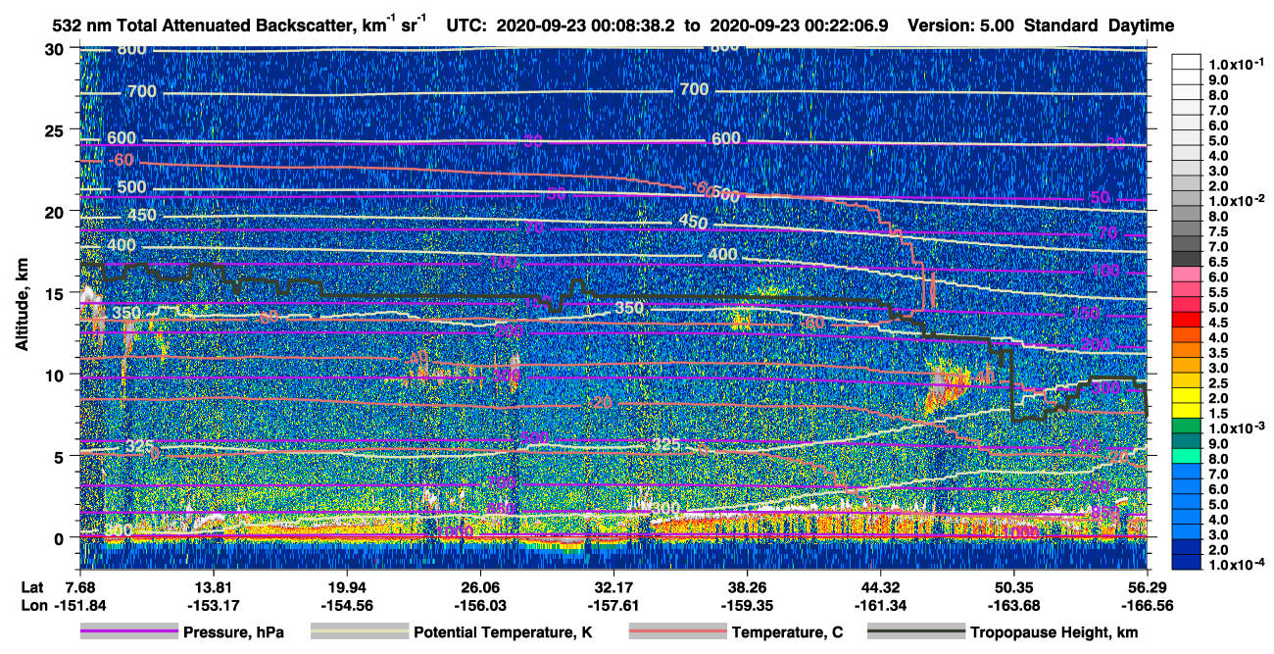Click the longitude value -153.17

[213, 604]
